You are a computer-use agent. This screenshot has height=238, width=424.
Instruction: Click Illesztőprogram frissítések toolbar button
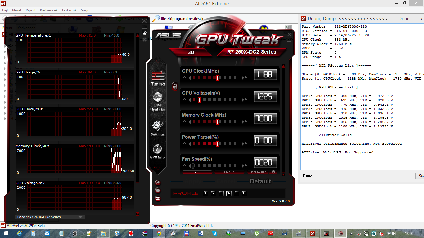click(x=178, y=19)
